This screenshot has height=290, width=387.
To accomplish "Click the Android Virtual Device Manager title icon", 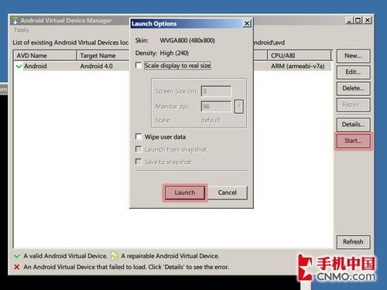I will 15,20.
